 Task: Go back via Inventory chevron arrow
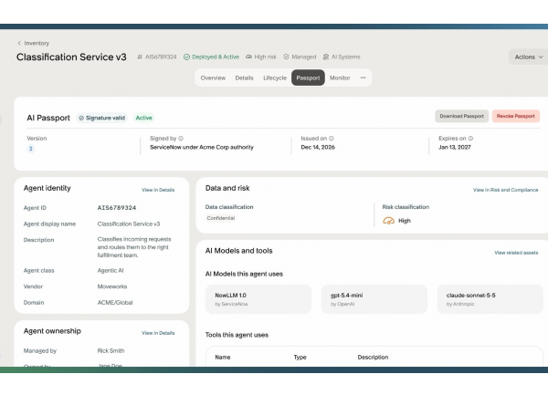[19, 43]
